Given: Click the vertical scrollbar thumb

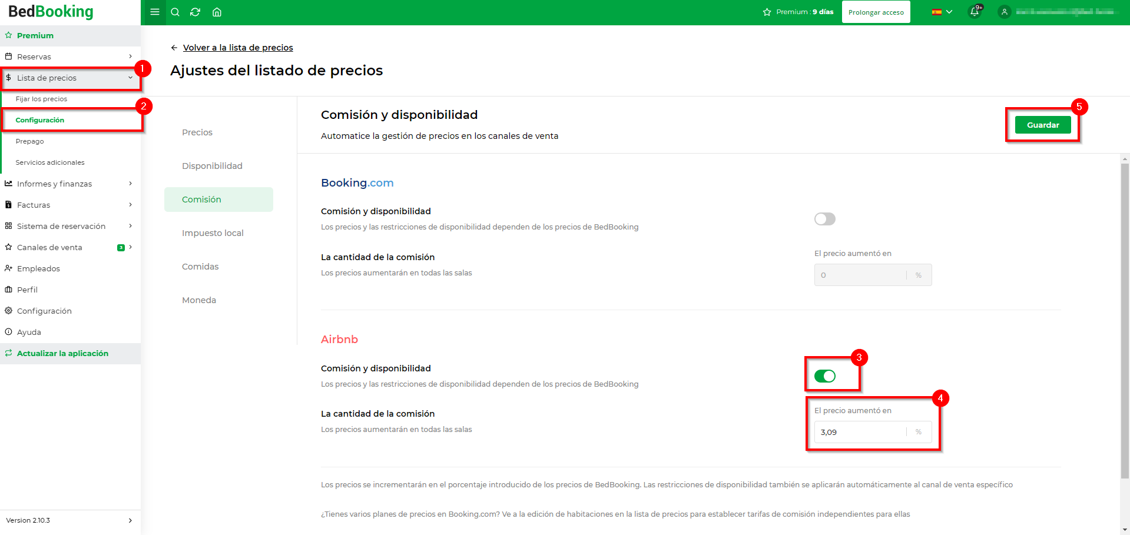Looking at the screenshot, I should pos(1125,321).
